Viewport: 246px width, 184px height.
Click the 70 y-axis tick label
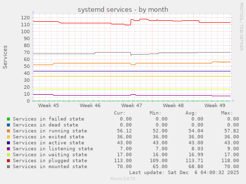[x=27, y=53]
